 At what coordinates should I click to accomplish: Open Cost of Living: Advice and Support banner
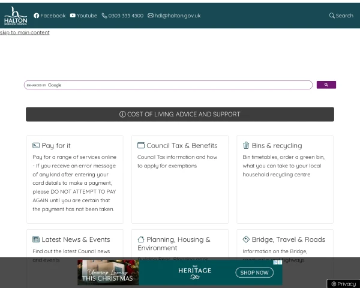click(180, 114)
